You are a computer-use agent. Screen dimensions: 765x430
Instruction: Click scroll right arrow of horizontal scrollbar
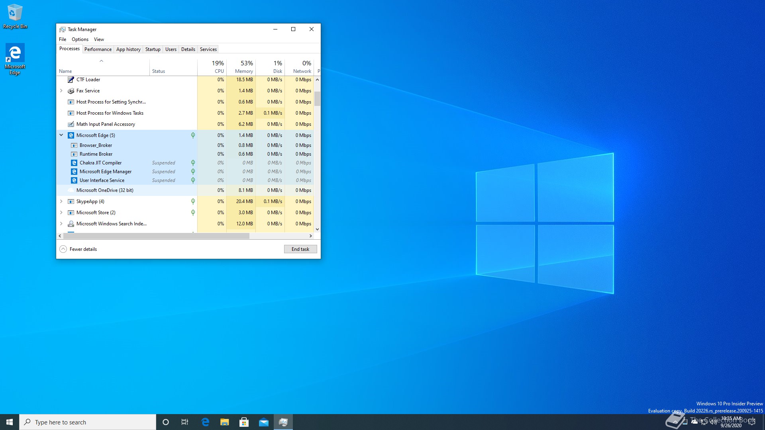(x=311, y=236)
